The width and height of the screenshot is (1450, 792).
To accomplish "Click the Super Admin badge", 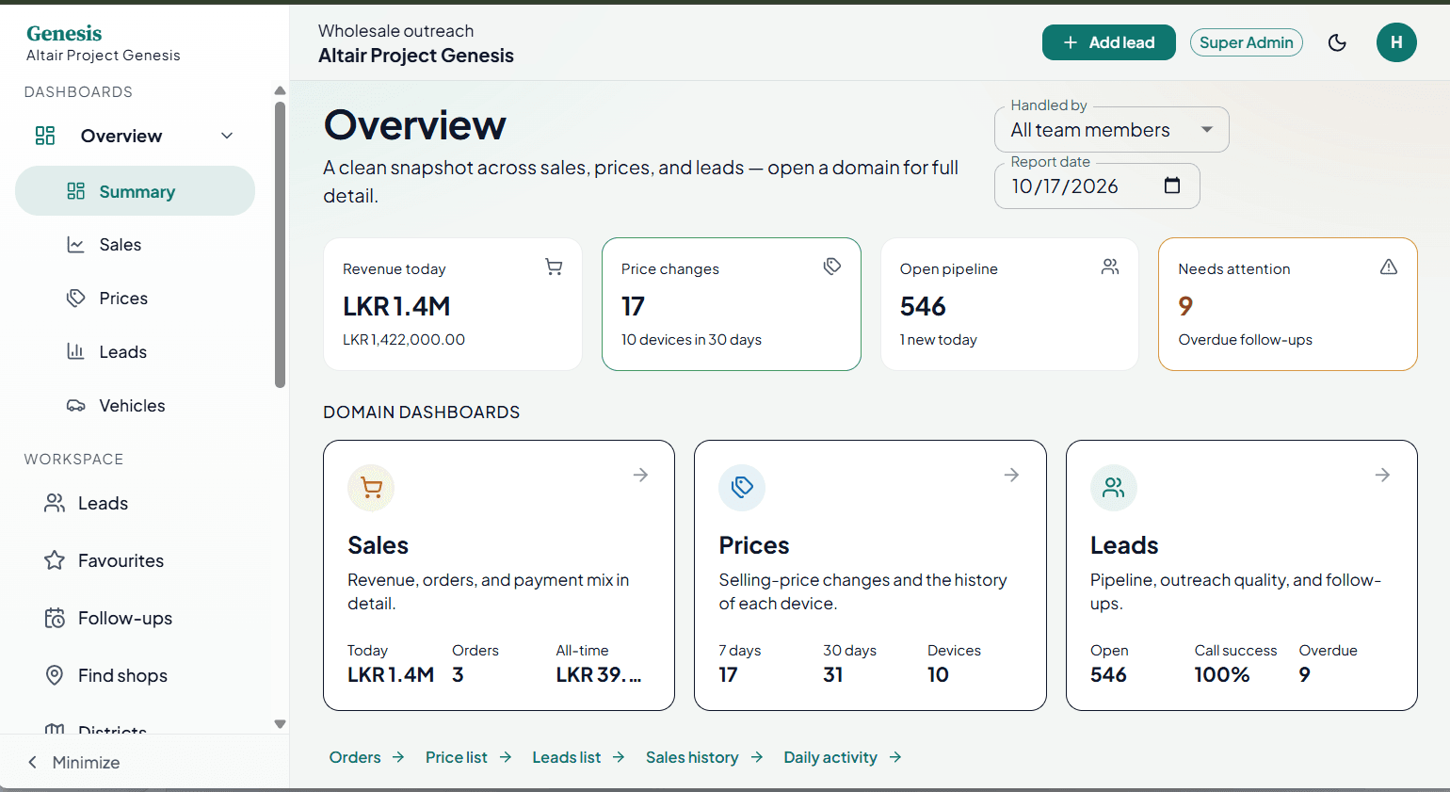I will click(1246, 42).
